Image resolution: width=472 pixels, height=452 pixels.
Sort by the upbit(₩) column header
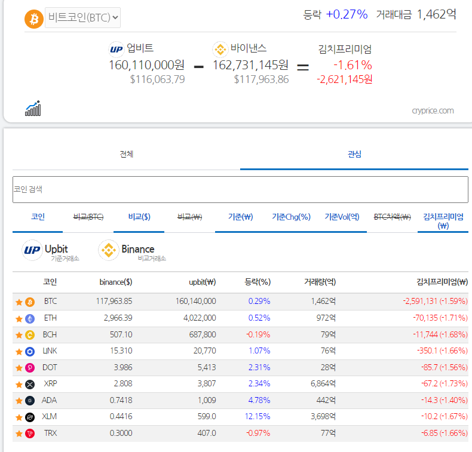click(x=203, y=282)
